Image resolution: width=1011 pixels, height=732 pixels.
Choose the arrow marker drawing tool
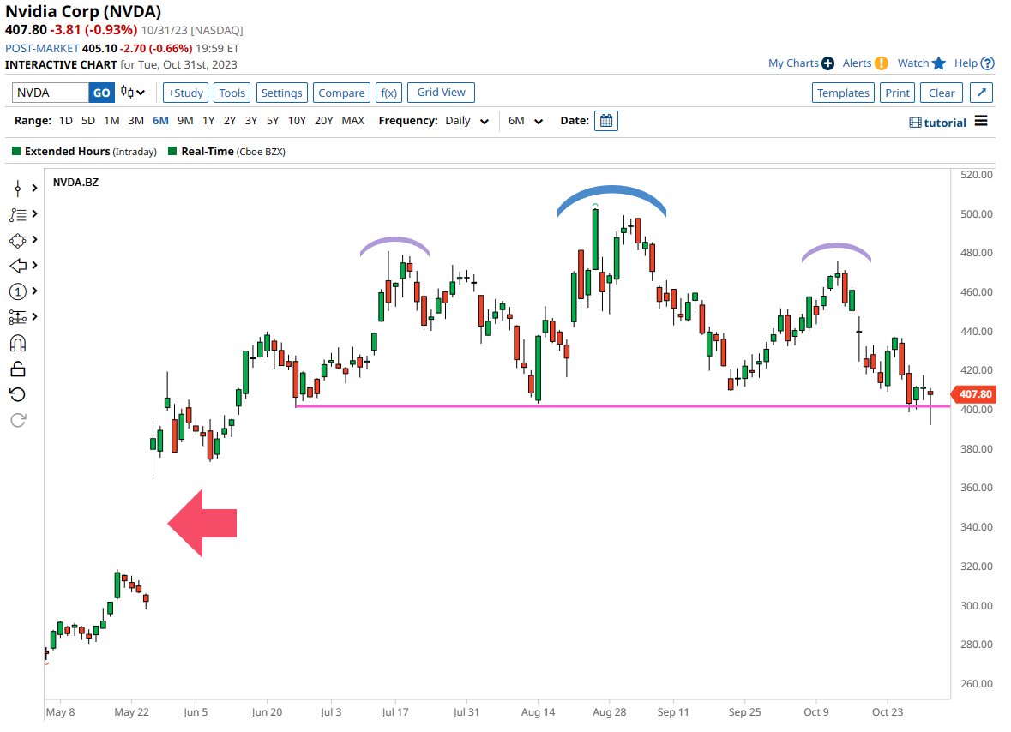(x=17, y=266)
